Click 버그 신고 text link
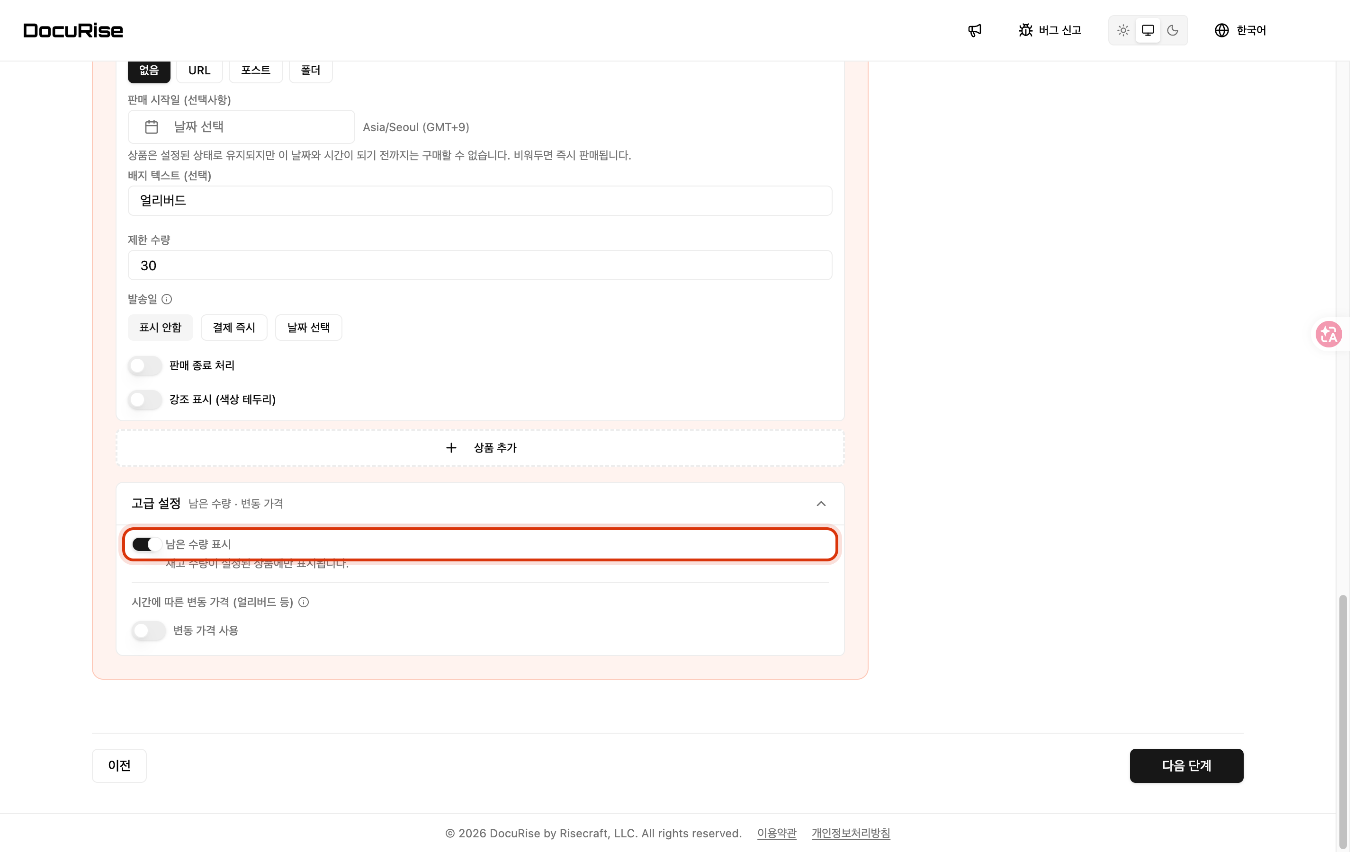The width and height of the screenshot is (1364, 852). [1060, 30]
